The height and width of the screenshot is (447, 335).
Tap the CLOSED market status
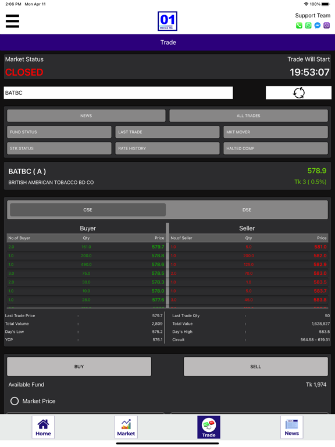point(24,72)
